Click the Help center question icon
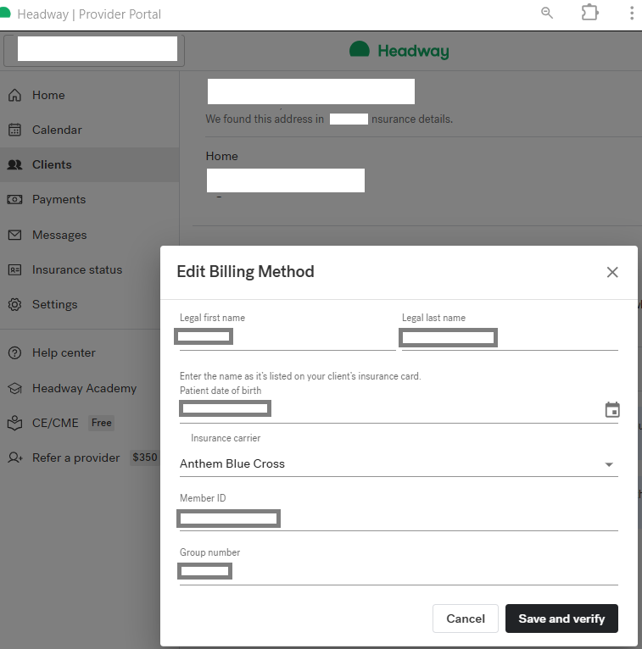The width and height of the screenshot is (642, 649). (x=14, y=353)
